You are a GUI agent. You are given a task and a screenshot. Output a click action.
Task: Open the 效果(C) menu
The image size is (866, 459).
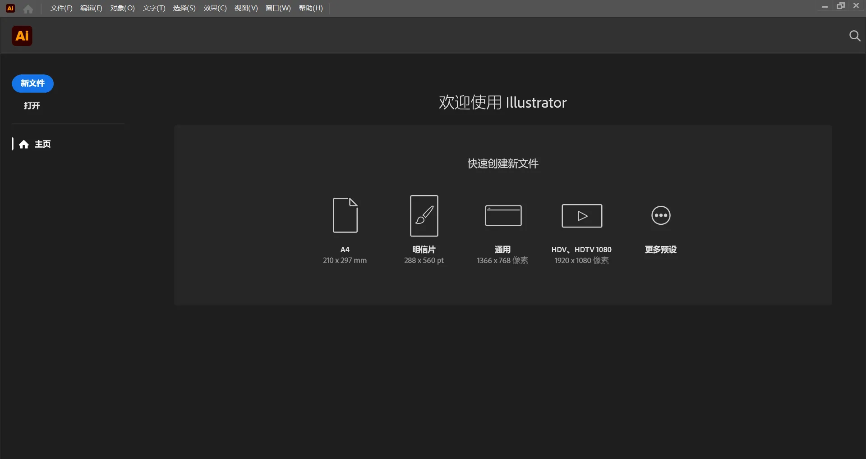coord(215,8)
